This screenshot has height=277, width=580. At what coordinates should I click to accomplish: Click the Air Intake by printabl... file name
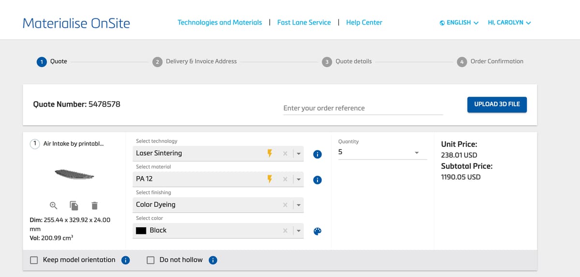tap(73, 144)
